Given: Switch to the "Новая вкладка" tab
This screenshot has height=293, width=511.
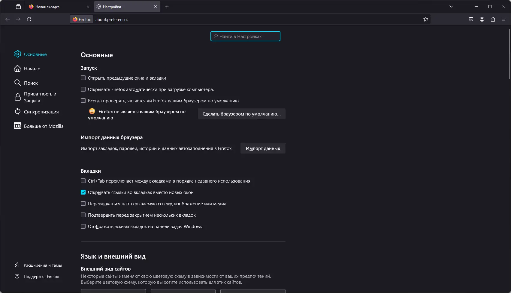Looking at the screenshot, I should pyautogui.click(x=57, y=7).
